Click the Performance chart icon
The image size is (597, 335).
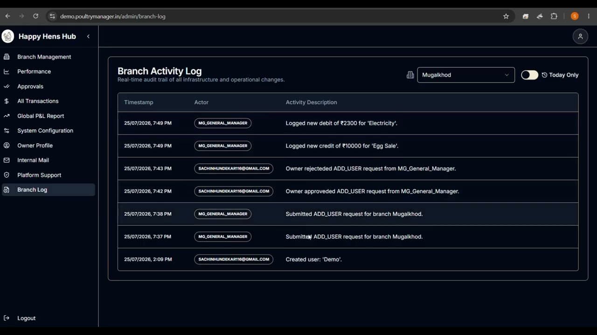[7, 72]
